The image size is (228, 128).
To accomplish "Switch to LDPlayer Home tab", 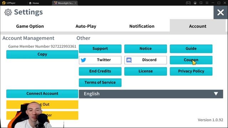I will [34, 3].
